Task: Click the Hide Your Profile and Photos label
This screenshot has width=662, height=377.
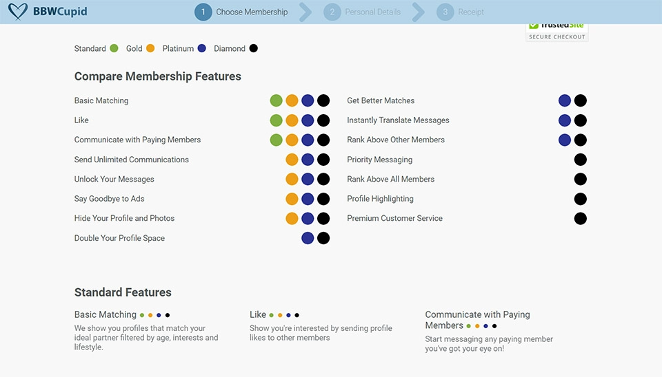Action: click(x=124, y=218)
